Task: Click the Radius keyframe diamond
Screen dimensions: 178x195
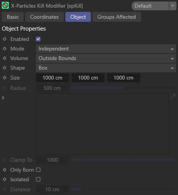Action: [5, 88]
